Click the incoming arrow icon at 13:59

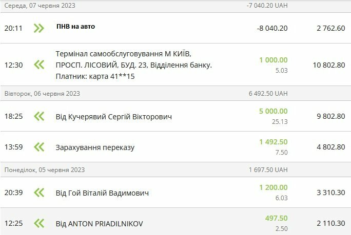39,147
